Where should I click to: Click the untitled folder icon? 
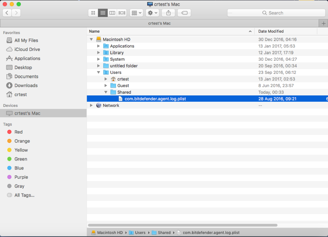(x=106, y=66)
